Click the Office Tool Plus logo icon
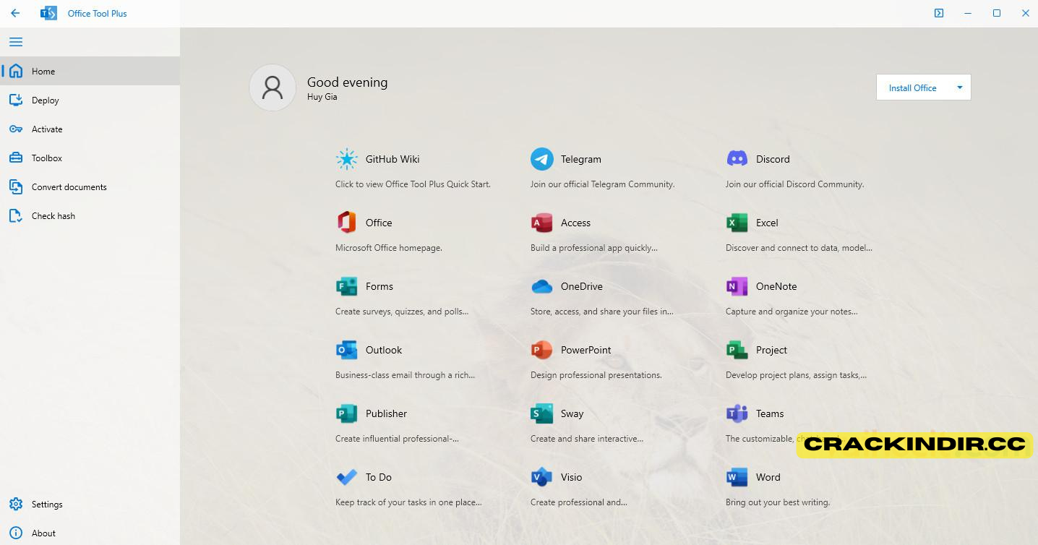This screenshot has width=1038, height=545. (x=48, y=13)
